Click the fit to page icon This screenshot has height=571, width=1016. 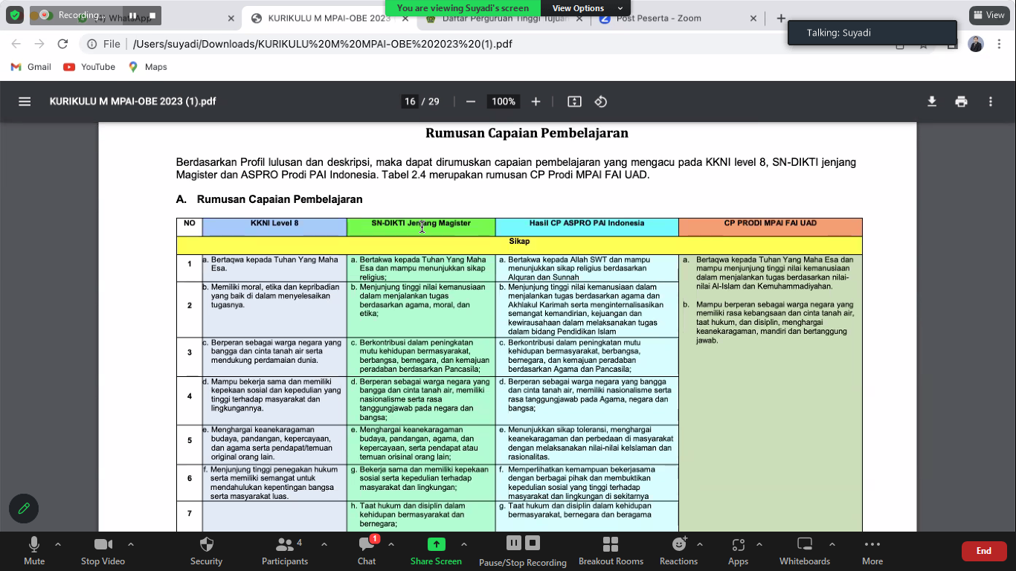tap(574, 102)
